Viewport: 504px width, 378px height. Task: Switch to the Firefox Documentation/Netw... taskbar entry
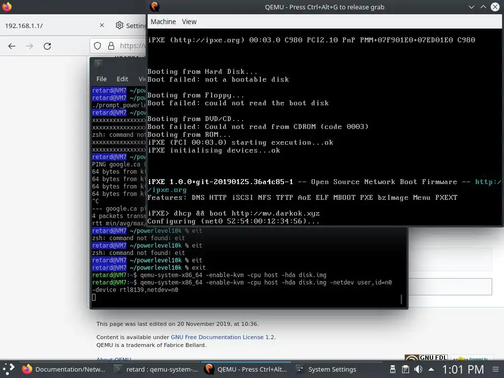(63, 369)
